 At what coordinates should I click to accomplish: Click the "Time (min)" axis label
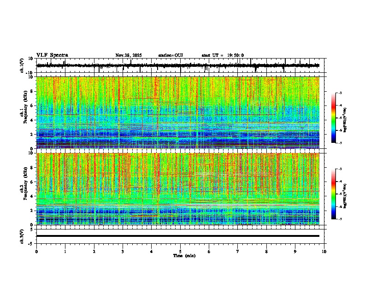tap(184, 256)
